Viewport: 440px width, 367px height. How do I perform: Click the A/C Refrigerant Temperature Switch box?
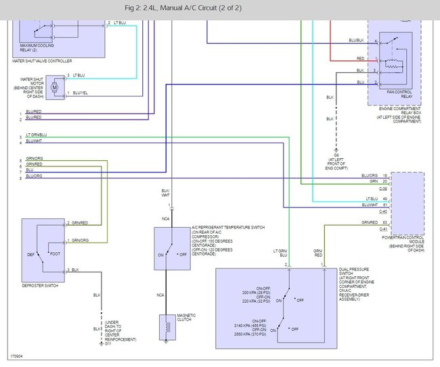173,249
